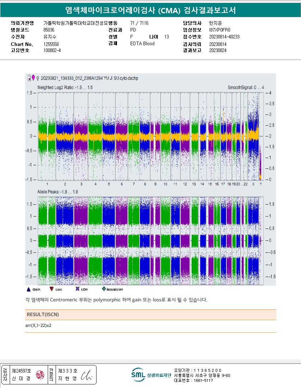Click the SmoothSignal label at upper right
This screenshot has width=301, height=388.
(x=246, y=88)
